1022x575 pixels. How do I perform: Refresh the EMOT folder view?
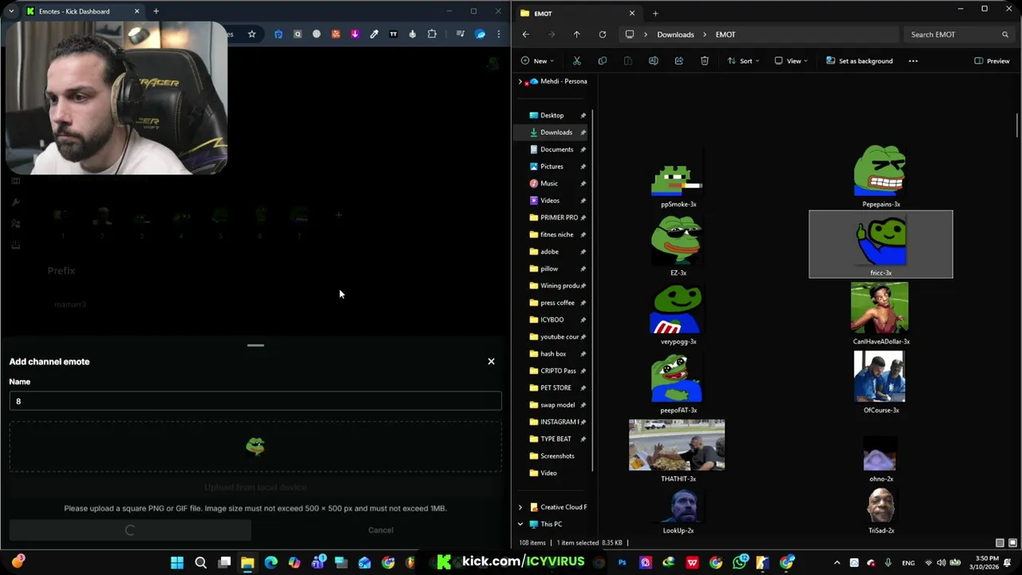602,34
